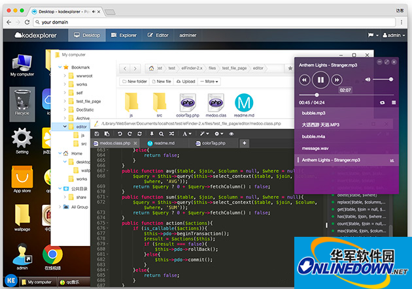Click the KE start menu button
Screen dimensions: 412x289
point(10,281)
